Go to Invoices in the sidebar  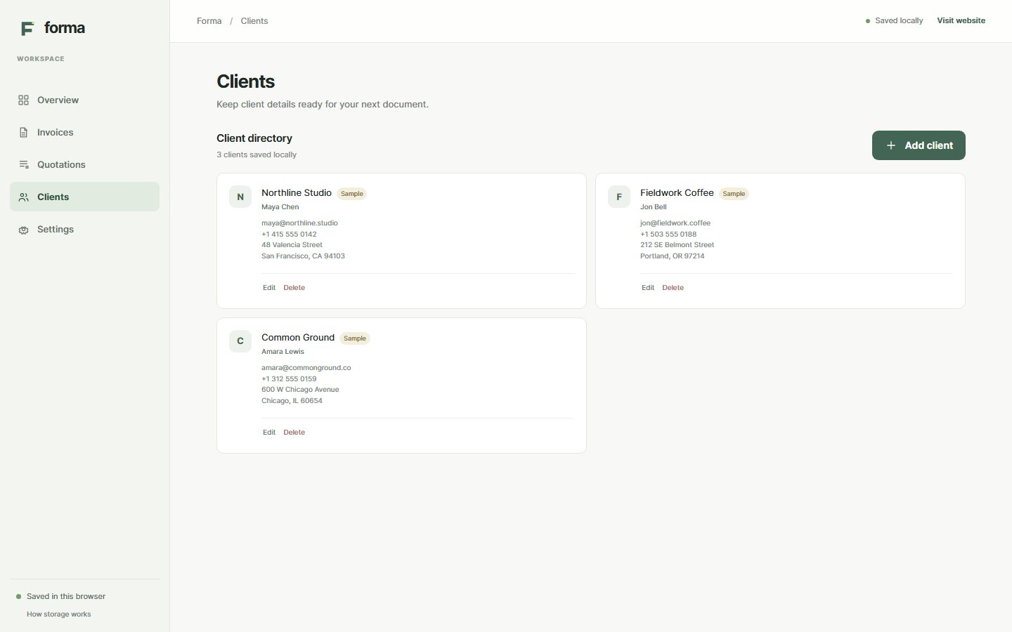click(84, 133)
